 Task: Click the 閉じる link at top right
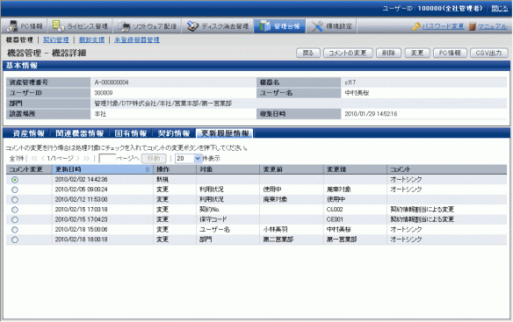pyautogui.click(x=500, y=9)
